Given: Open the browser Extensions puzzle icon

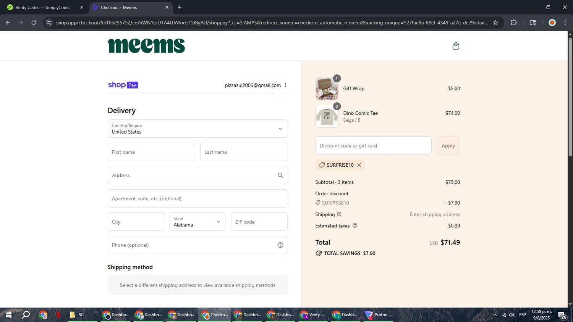Looking at the screenshot, I should (514, 23).
